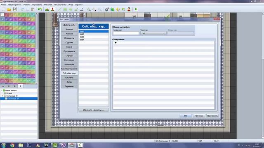Click the Paste clipboard toolbar icon
Viewport: 264px width, 148px height.
(x=33, y=9)
